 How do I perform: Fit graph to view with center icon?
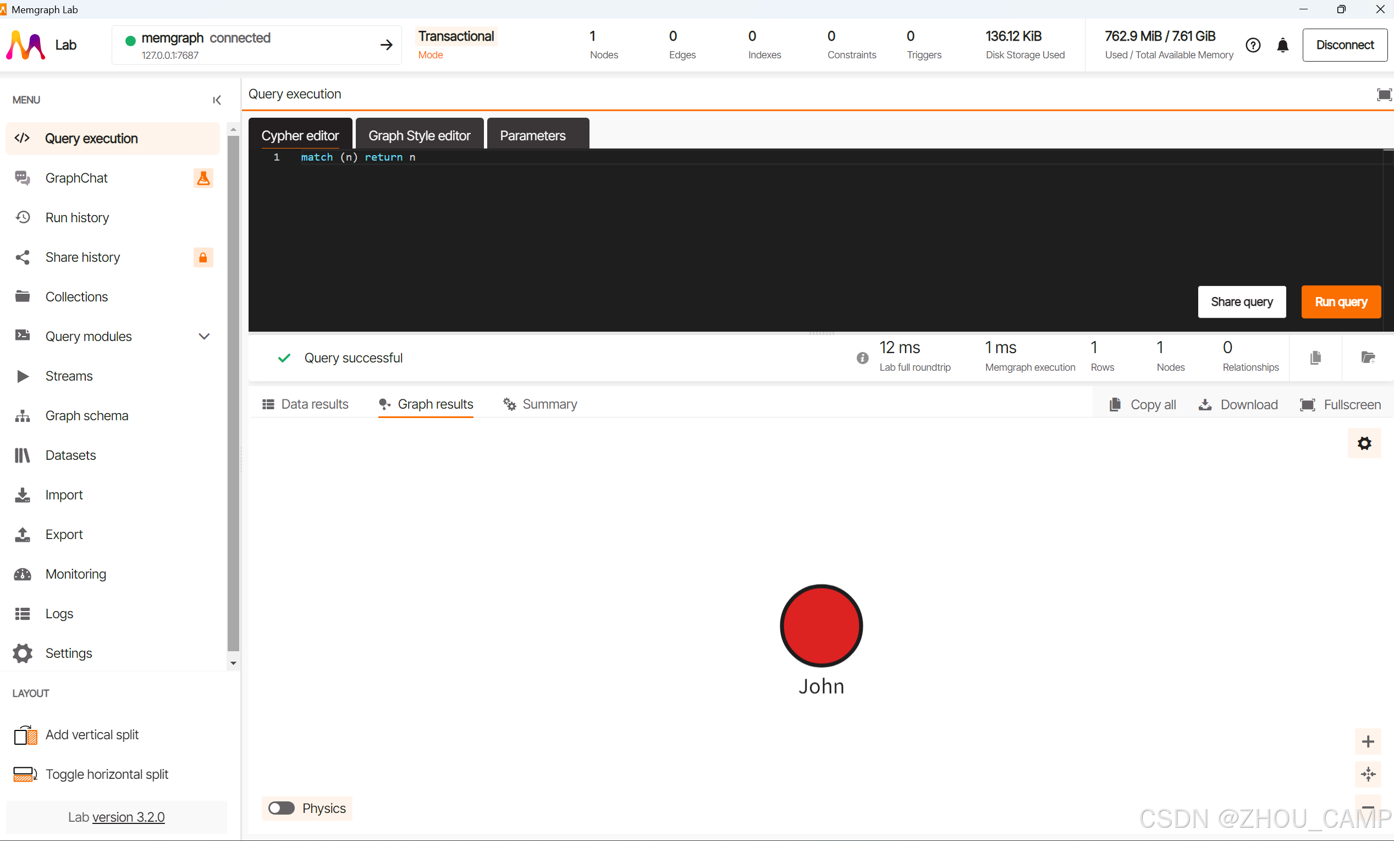coord(1368,774)
